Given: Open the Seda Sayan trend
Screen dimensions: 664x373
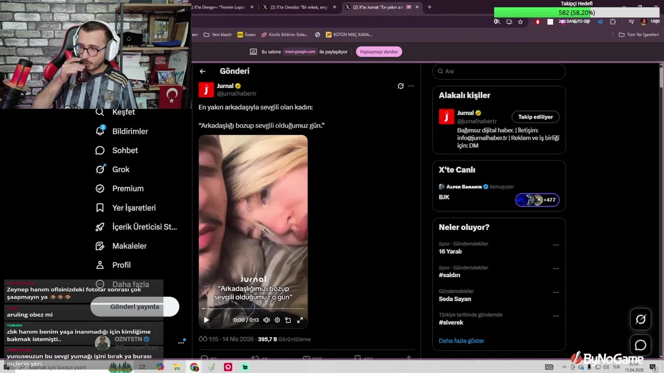Looking at the screenshot, I should [455, 299].
